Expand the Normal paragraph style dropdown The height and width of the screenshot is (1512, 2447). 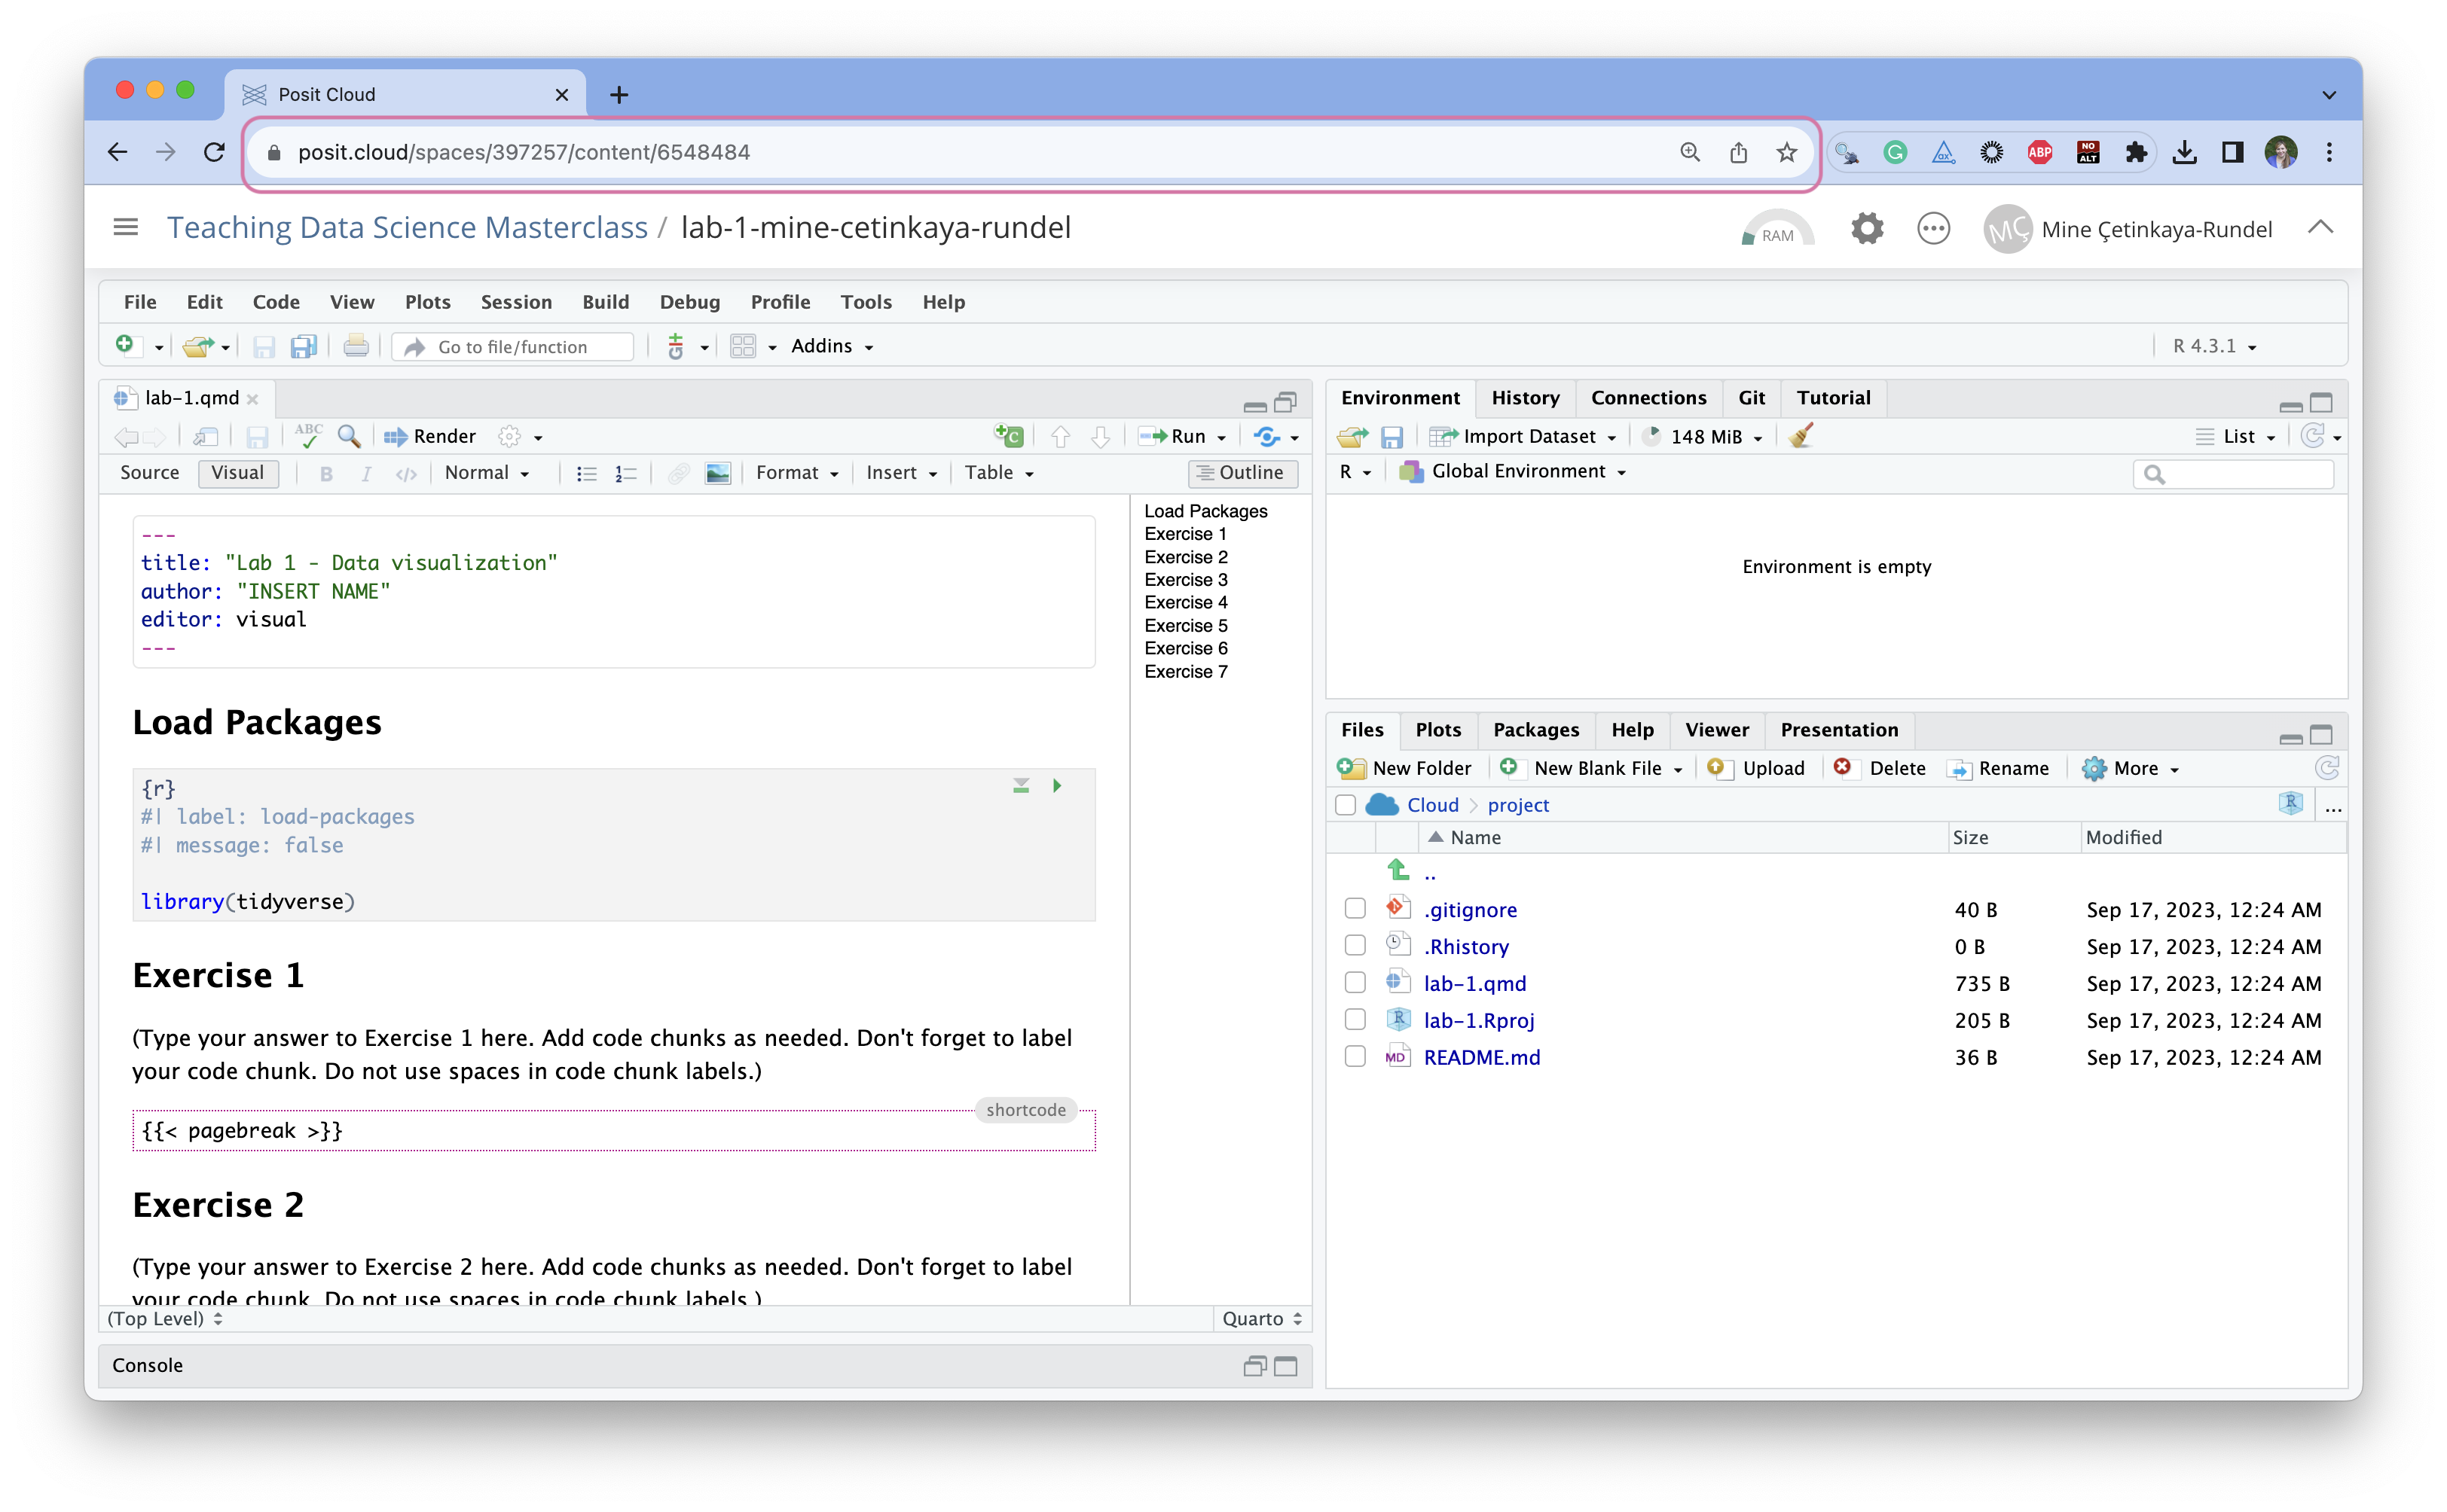point(486,473)
